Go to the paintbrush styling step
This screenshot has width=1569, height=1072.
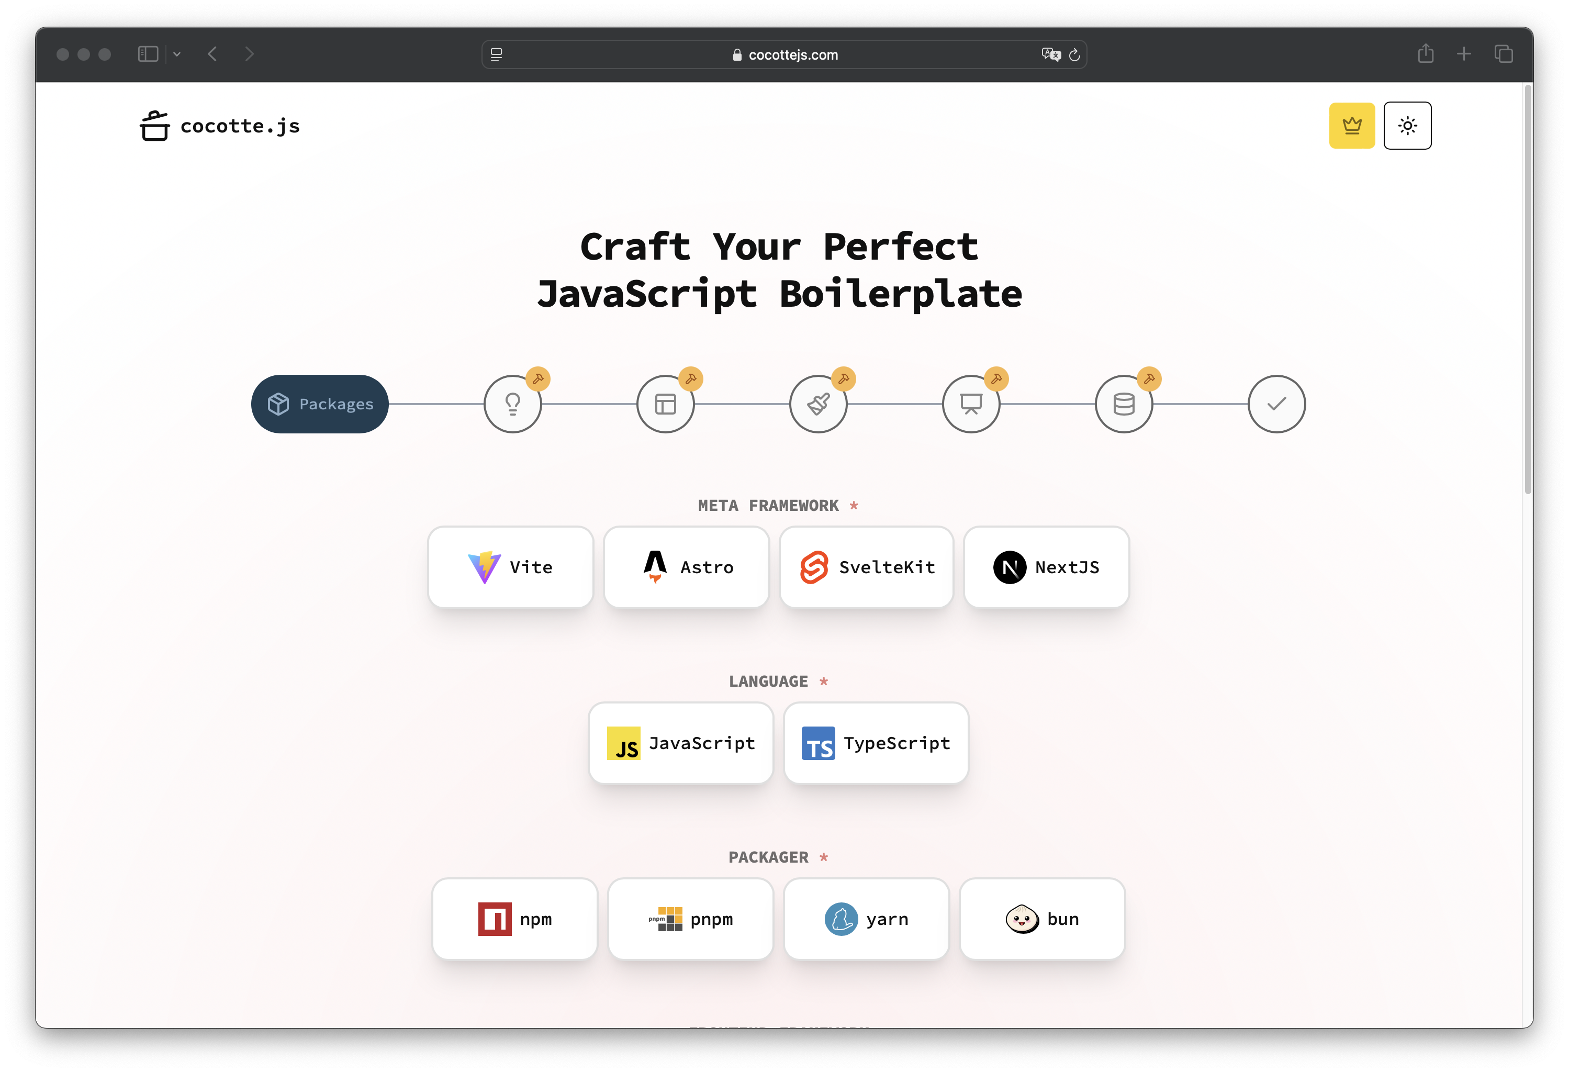[819, 404]
